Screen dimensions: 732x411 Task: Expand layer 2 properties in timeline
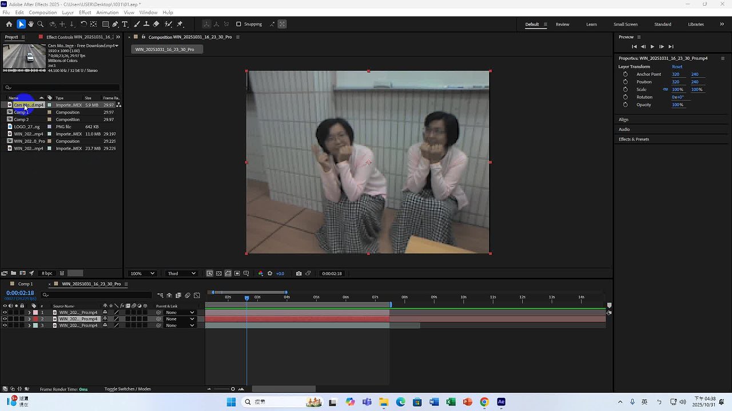click(x=29, y=319)
